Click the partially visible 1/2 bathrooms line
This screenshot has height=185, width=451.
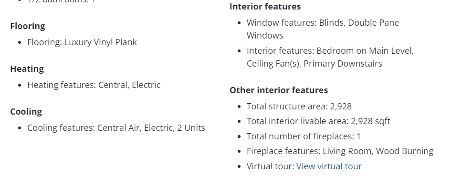click(62, 1)
